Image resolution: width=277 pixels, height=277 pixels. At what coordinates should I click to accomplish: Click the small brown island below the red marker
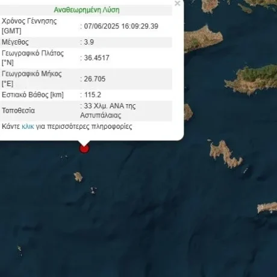(x=78, y=177)
